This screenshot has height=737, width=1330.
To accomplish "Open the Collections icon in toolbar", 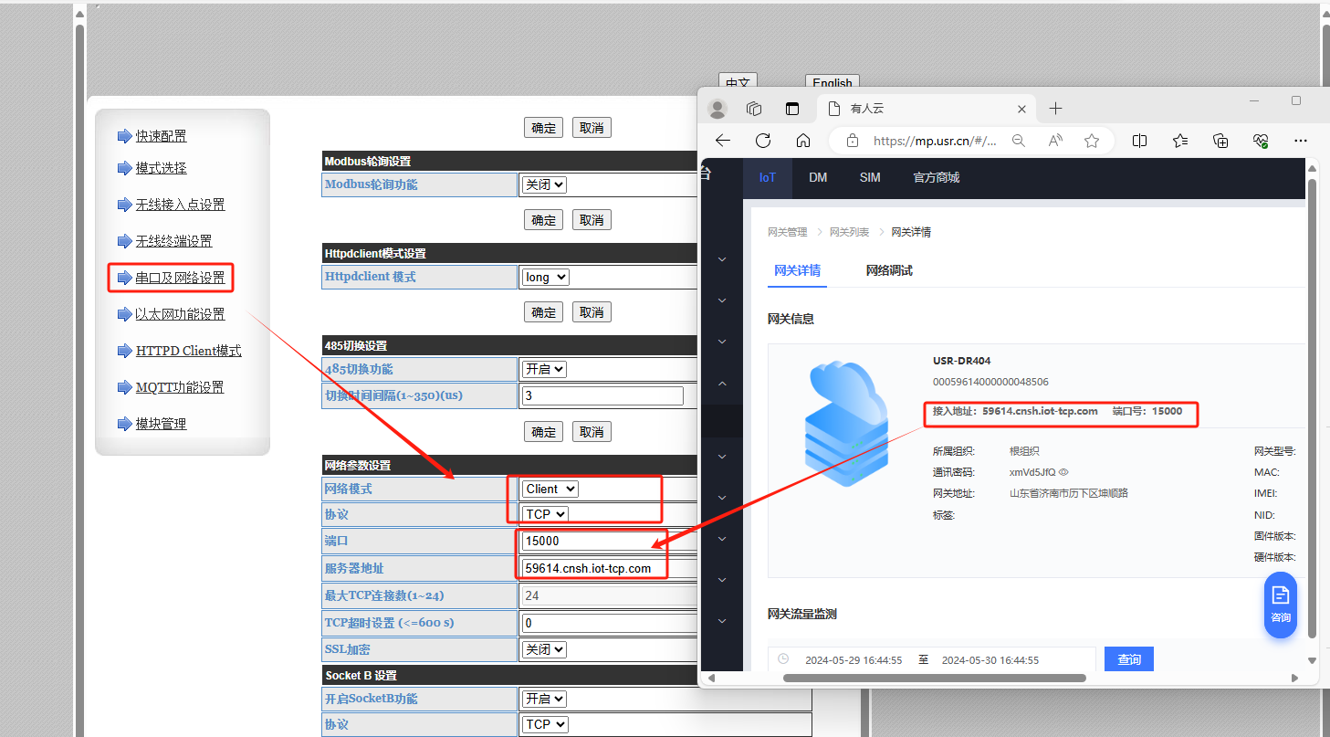I will pos(1220,141).
